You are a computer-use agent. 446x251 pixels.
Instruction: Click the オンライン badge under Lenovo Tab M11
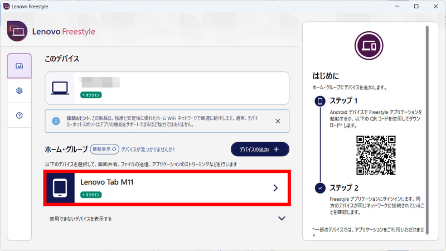coord(91,195)
